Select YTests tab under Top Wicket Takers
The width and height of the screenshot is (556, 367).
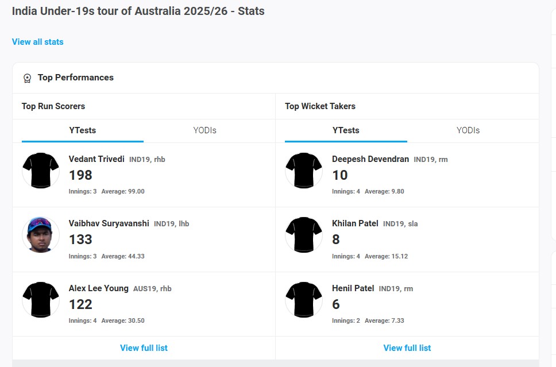click(x=346, y=130)
